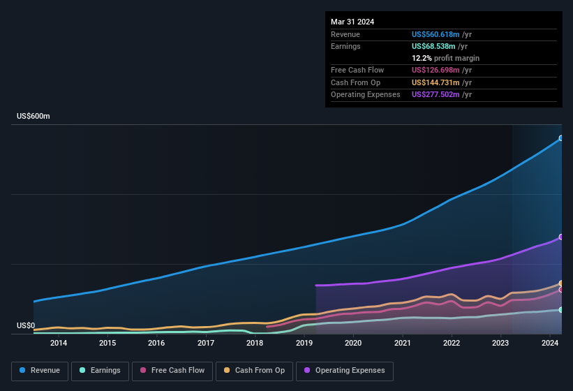Click the pink Free Cash Flow endpoint marker

[x=561, y=290]
